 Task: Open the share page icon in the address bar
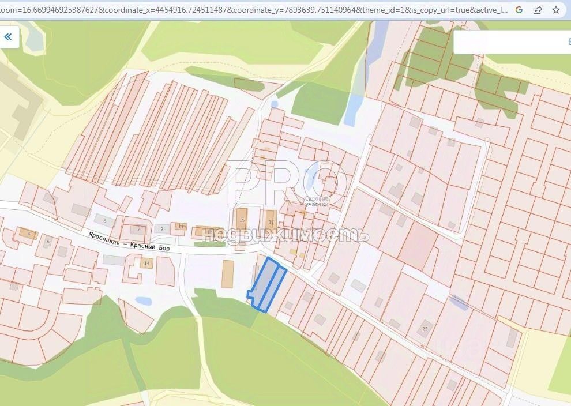click(x=538, y=10)
